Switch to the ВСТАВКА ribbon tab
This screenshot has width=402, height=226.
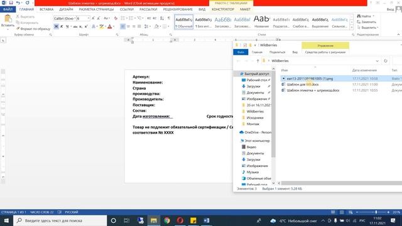(46, 9)
